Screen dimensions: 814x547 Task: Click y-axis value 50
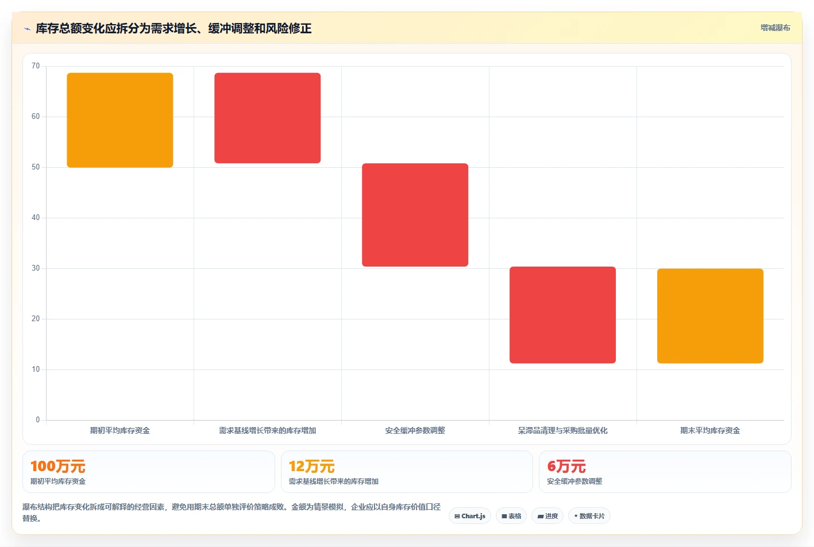click(36, 167)
